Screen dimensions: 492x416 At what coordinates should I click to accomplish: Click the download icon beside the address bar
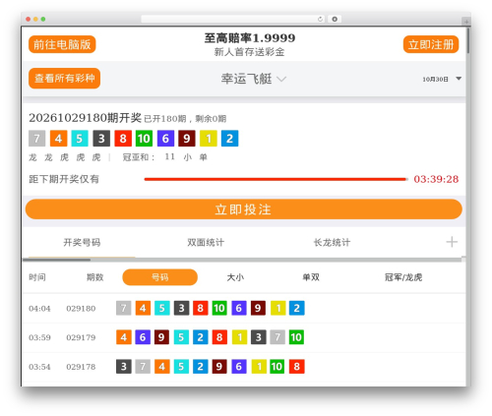(335, 19)
